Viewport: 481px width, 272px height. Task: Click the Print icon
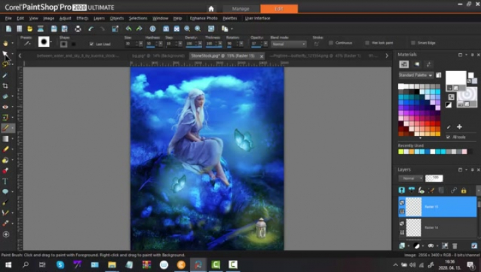pos(78,29)
